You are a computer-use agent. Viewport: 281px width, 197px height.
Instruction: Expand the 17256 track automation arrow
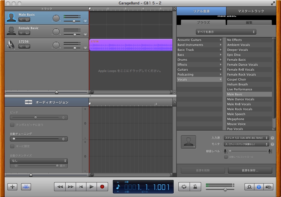(x=85, y=48)
